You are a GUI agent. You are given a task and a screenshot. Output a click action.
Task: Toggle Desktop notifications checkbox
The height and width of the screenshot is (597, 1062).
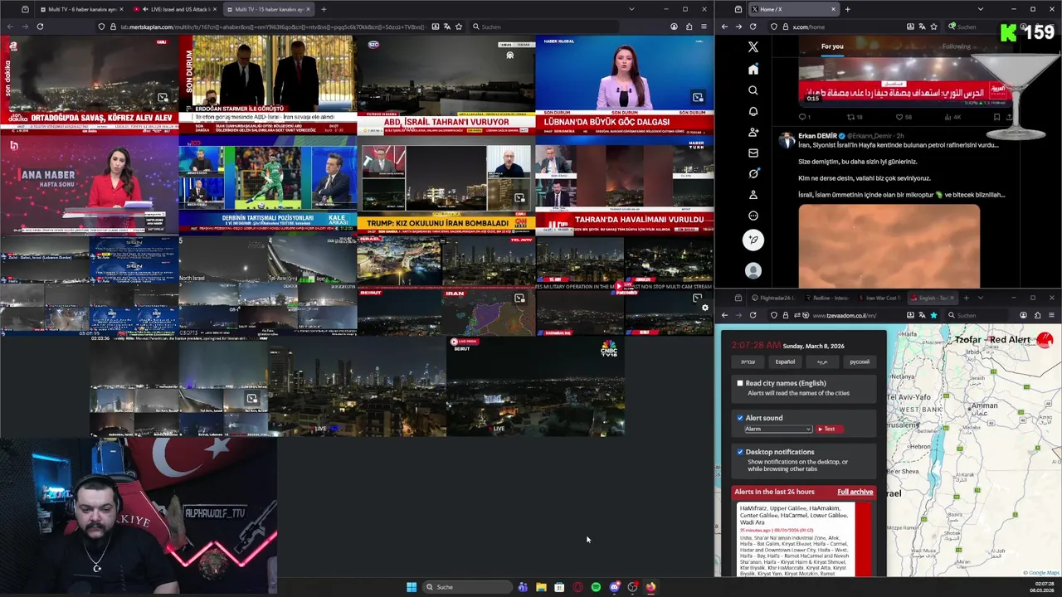pyautogui.click(x=740, y=452)
